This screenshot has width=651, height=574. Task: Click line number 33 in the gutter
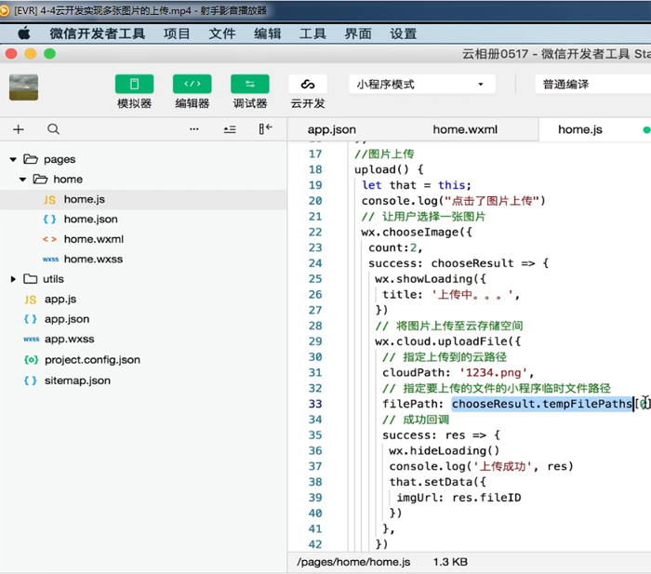tap(315, 404)
